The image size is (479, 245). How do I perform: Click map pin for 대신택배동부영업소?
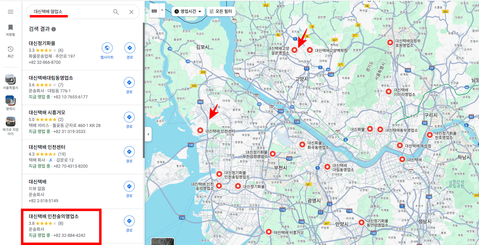(x=380, y=129)
